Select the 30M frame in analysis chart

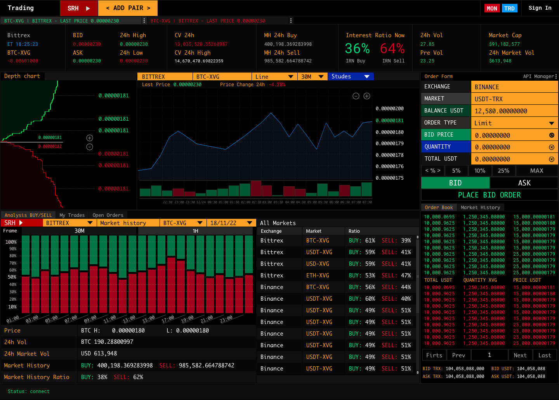[x=79, y=231]
